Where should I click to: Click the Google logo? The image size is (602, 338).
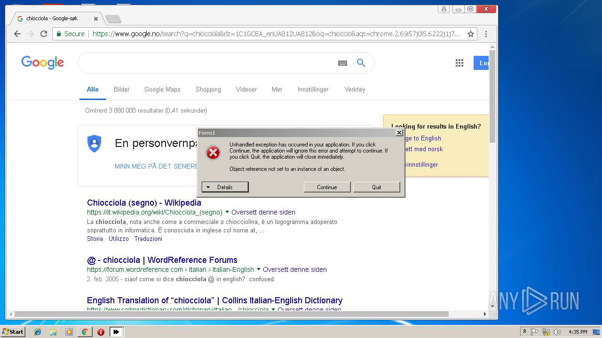click(x=42, y=62)
